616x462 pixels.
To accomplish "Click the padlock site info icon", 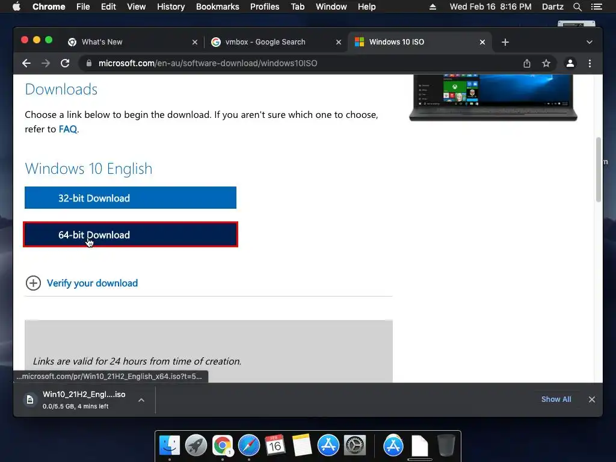I will [x=89, y=63].
